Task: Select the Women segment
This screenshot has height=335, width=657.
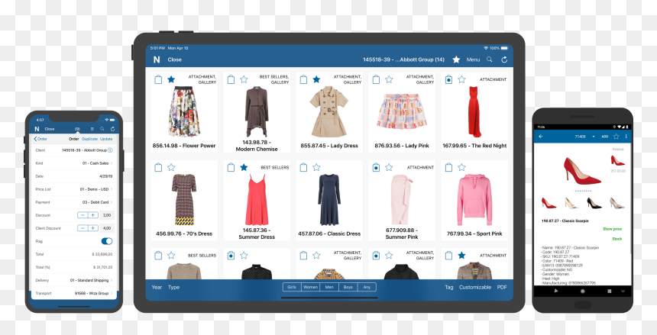Action: 310,287
